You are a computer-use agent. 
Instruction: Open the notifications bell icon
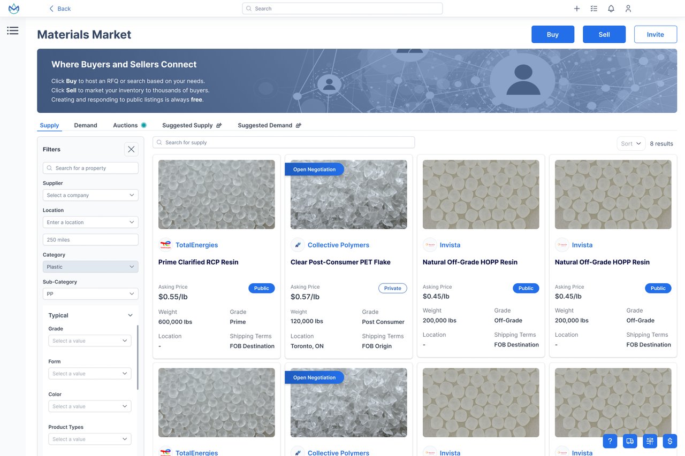611,9
